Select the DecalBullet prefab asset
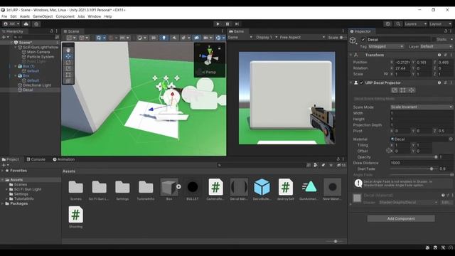 pos(262,190)
